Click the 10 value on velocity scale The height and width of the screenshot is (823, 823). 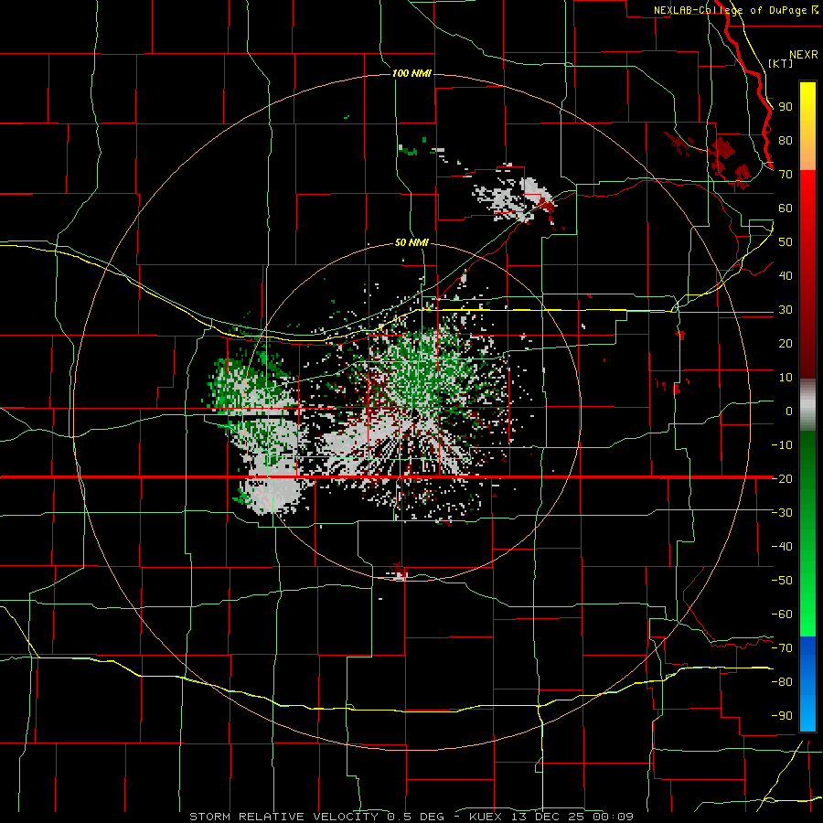point(786,378)
